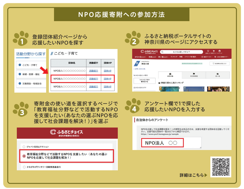Click the favorites heart icon in portal header

(208, 51)
